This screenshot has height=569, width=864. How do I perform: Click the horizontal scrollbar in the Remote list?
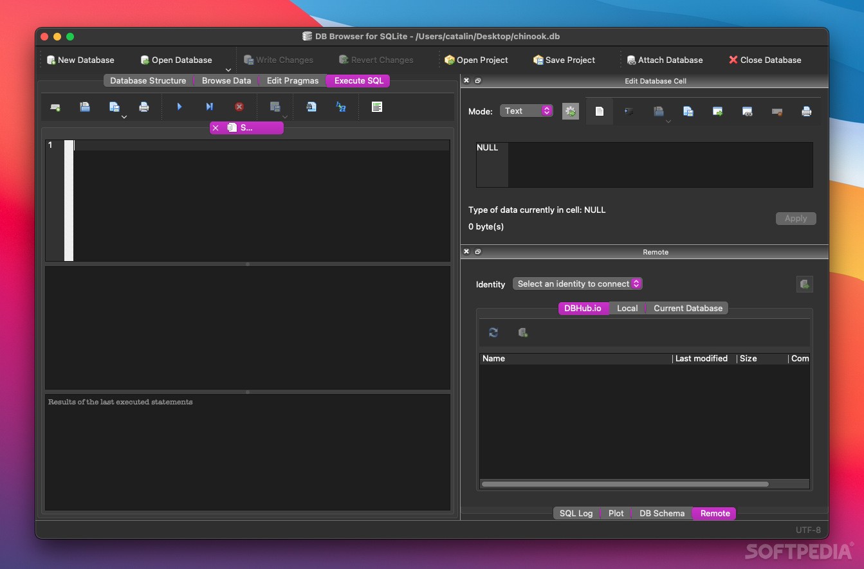pos(625,484)
